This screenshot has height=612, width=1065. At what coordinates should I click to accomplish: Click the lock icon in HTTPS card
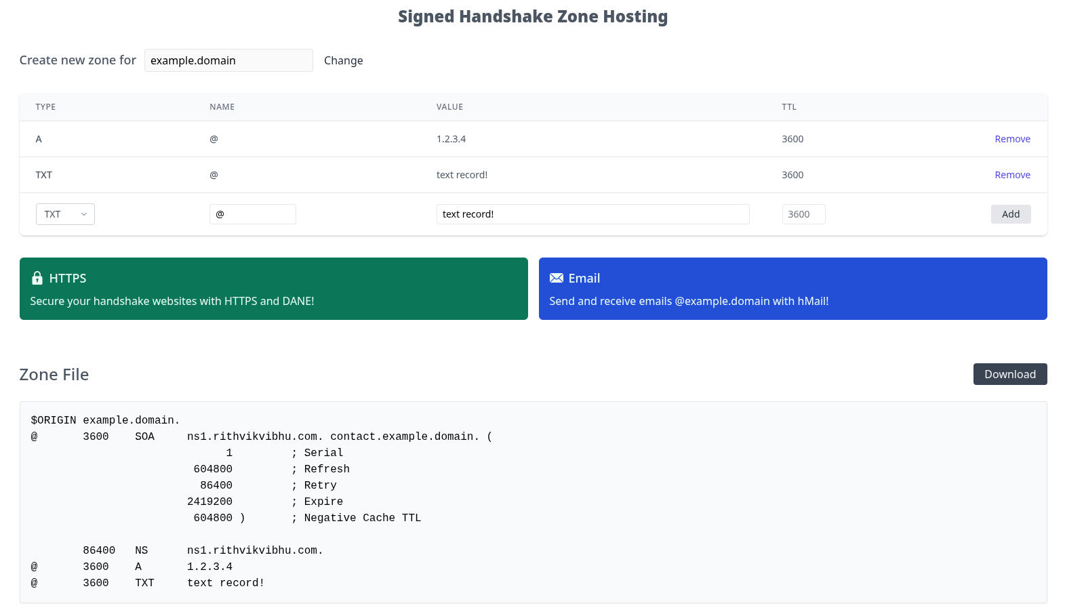click(x=37, y=279)
